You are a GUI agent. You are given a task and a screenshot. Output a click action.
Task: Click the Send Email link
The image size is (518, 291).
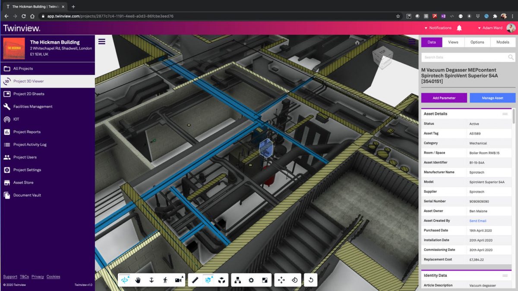pos(478,221)
